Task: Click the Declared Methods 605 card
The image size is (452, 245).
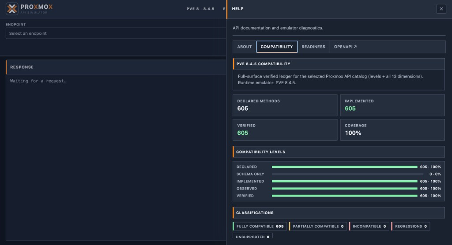Action: (x=285, y=105)
